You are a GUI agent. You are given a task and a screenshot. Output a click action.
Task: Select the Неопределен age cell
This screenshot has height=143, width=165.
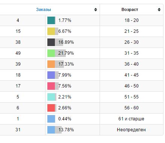(x=132, y=130)
